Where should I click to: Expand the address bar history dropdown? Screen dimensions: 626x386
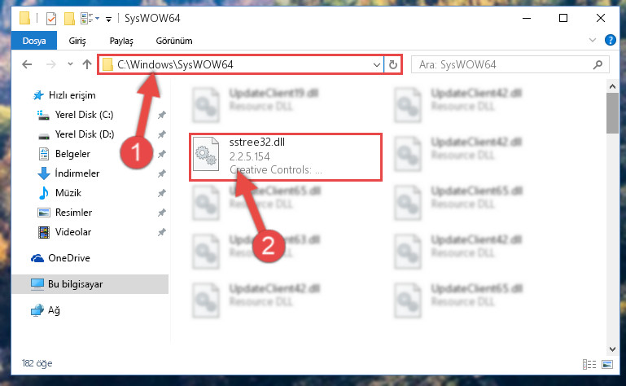(x=376, y=64)
